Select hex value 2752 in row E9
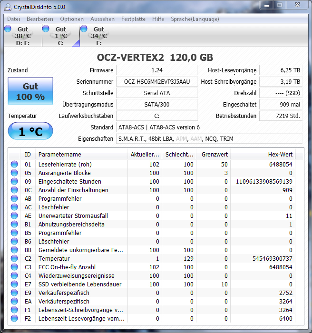 pos(286,293)
